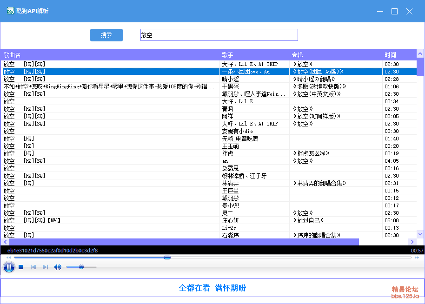Skip to the previous track
This screenshot has width=425, height=304.
tap(33, 267)
